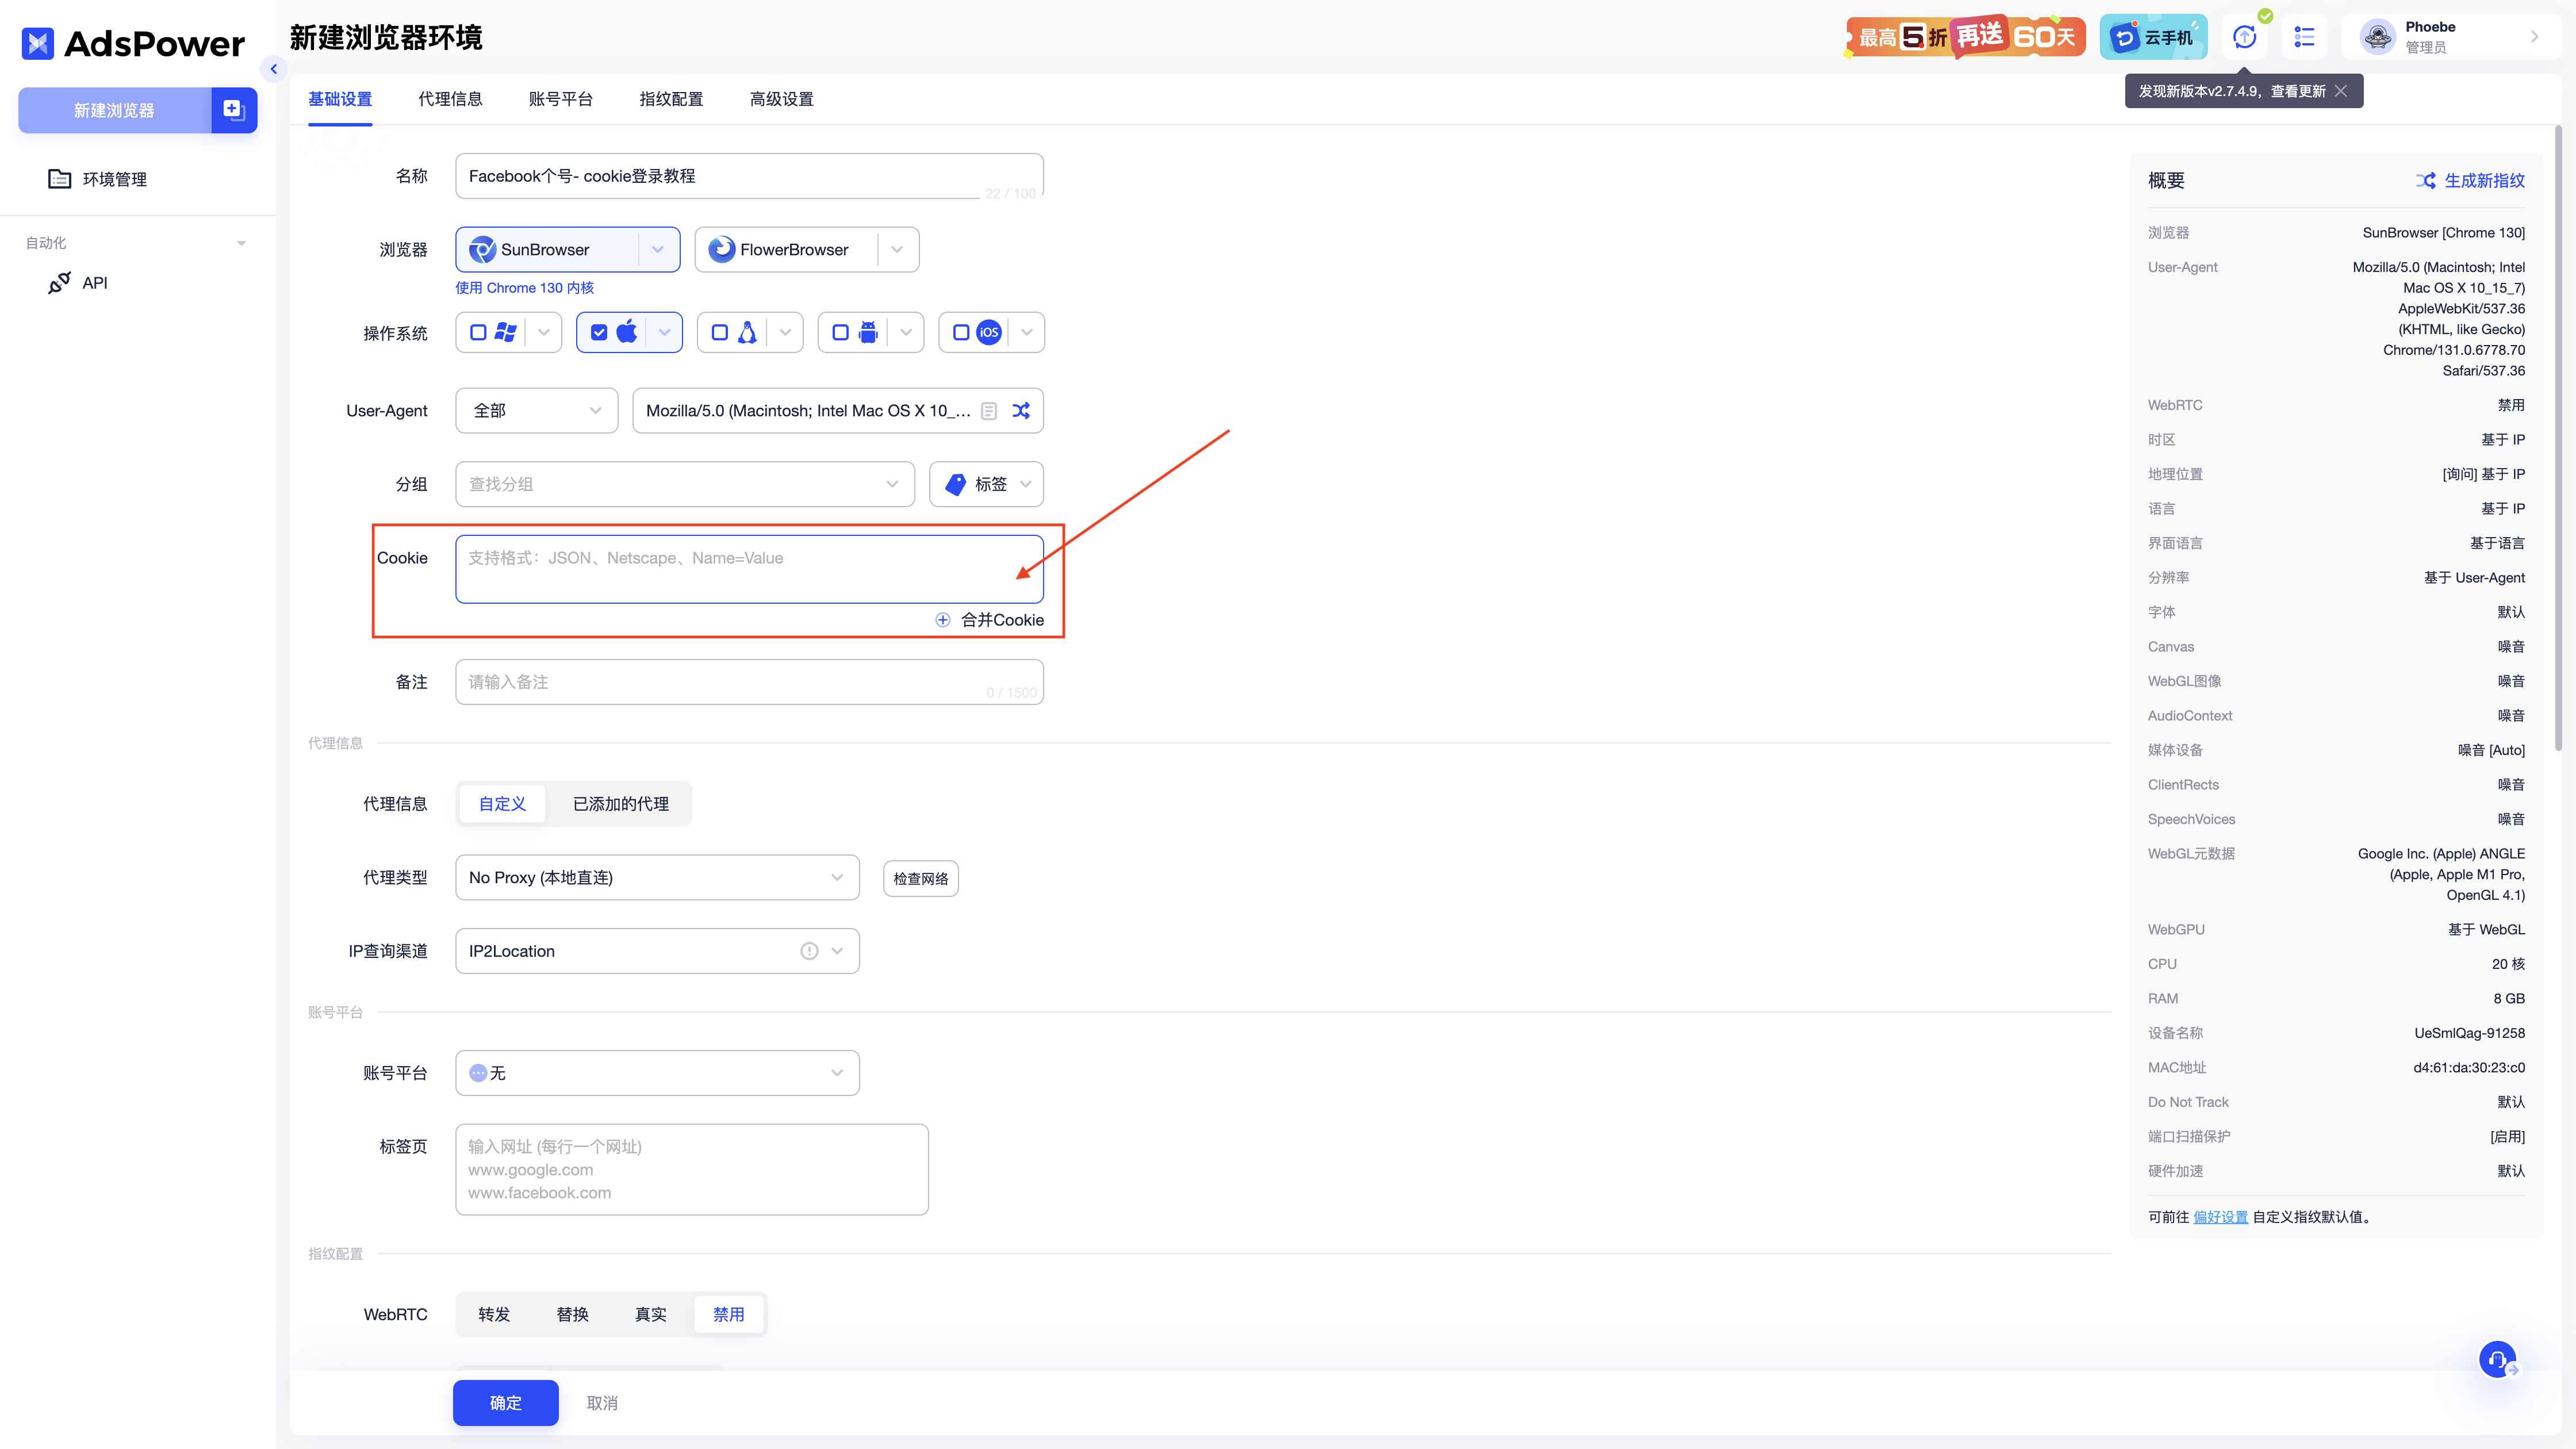Switch to 基础设置 tab

[x=340, y=99]
